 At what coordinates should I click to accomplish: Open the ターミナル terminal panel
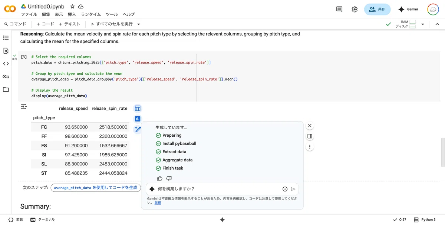click(43, 219)
